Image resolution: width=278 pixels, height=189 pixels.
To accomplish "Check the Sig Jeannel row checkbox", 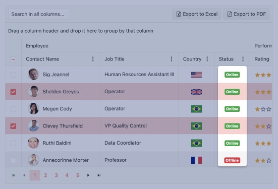I will coord(13,75).
